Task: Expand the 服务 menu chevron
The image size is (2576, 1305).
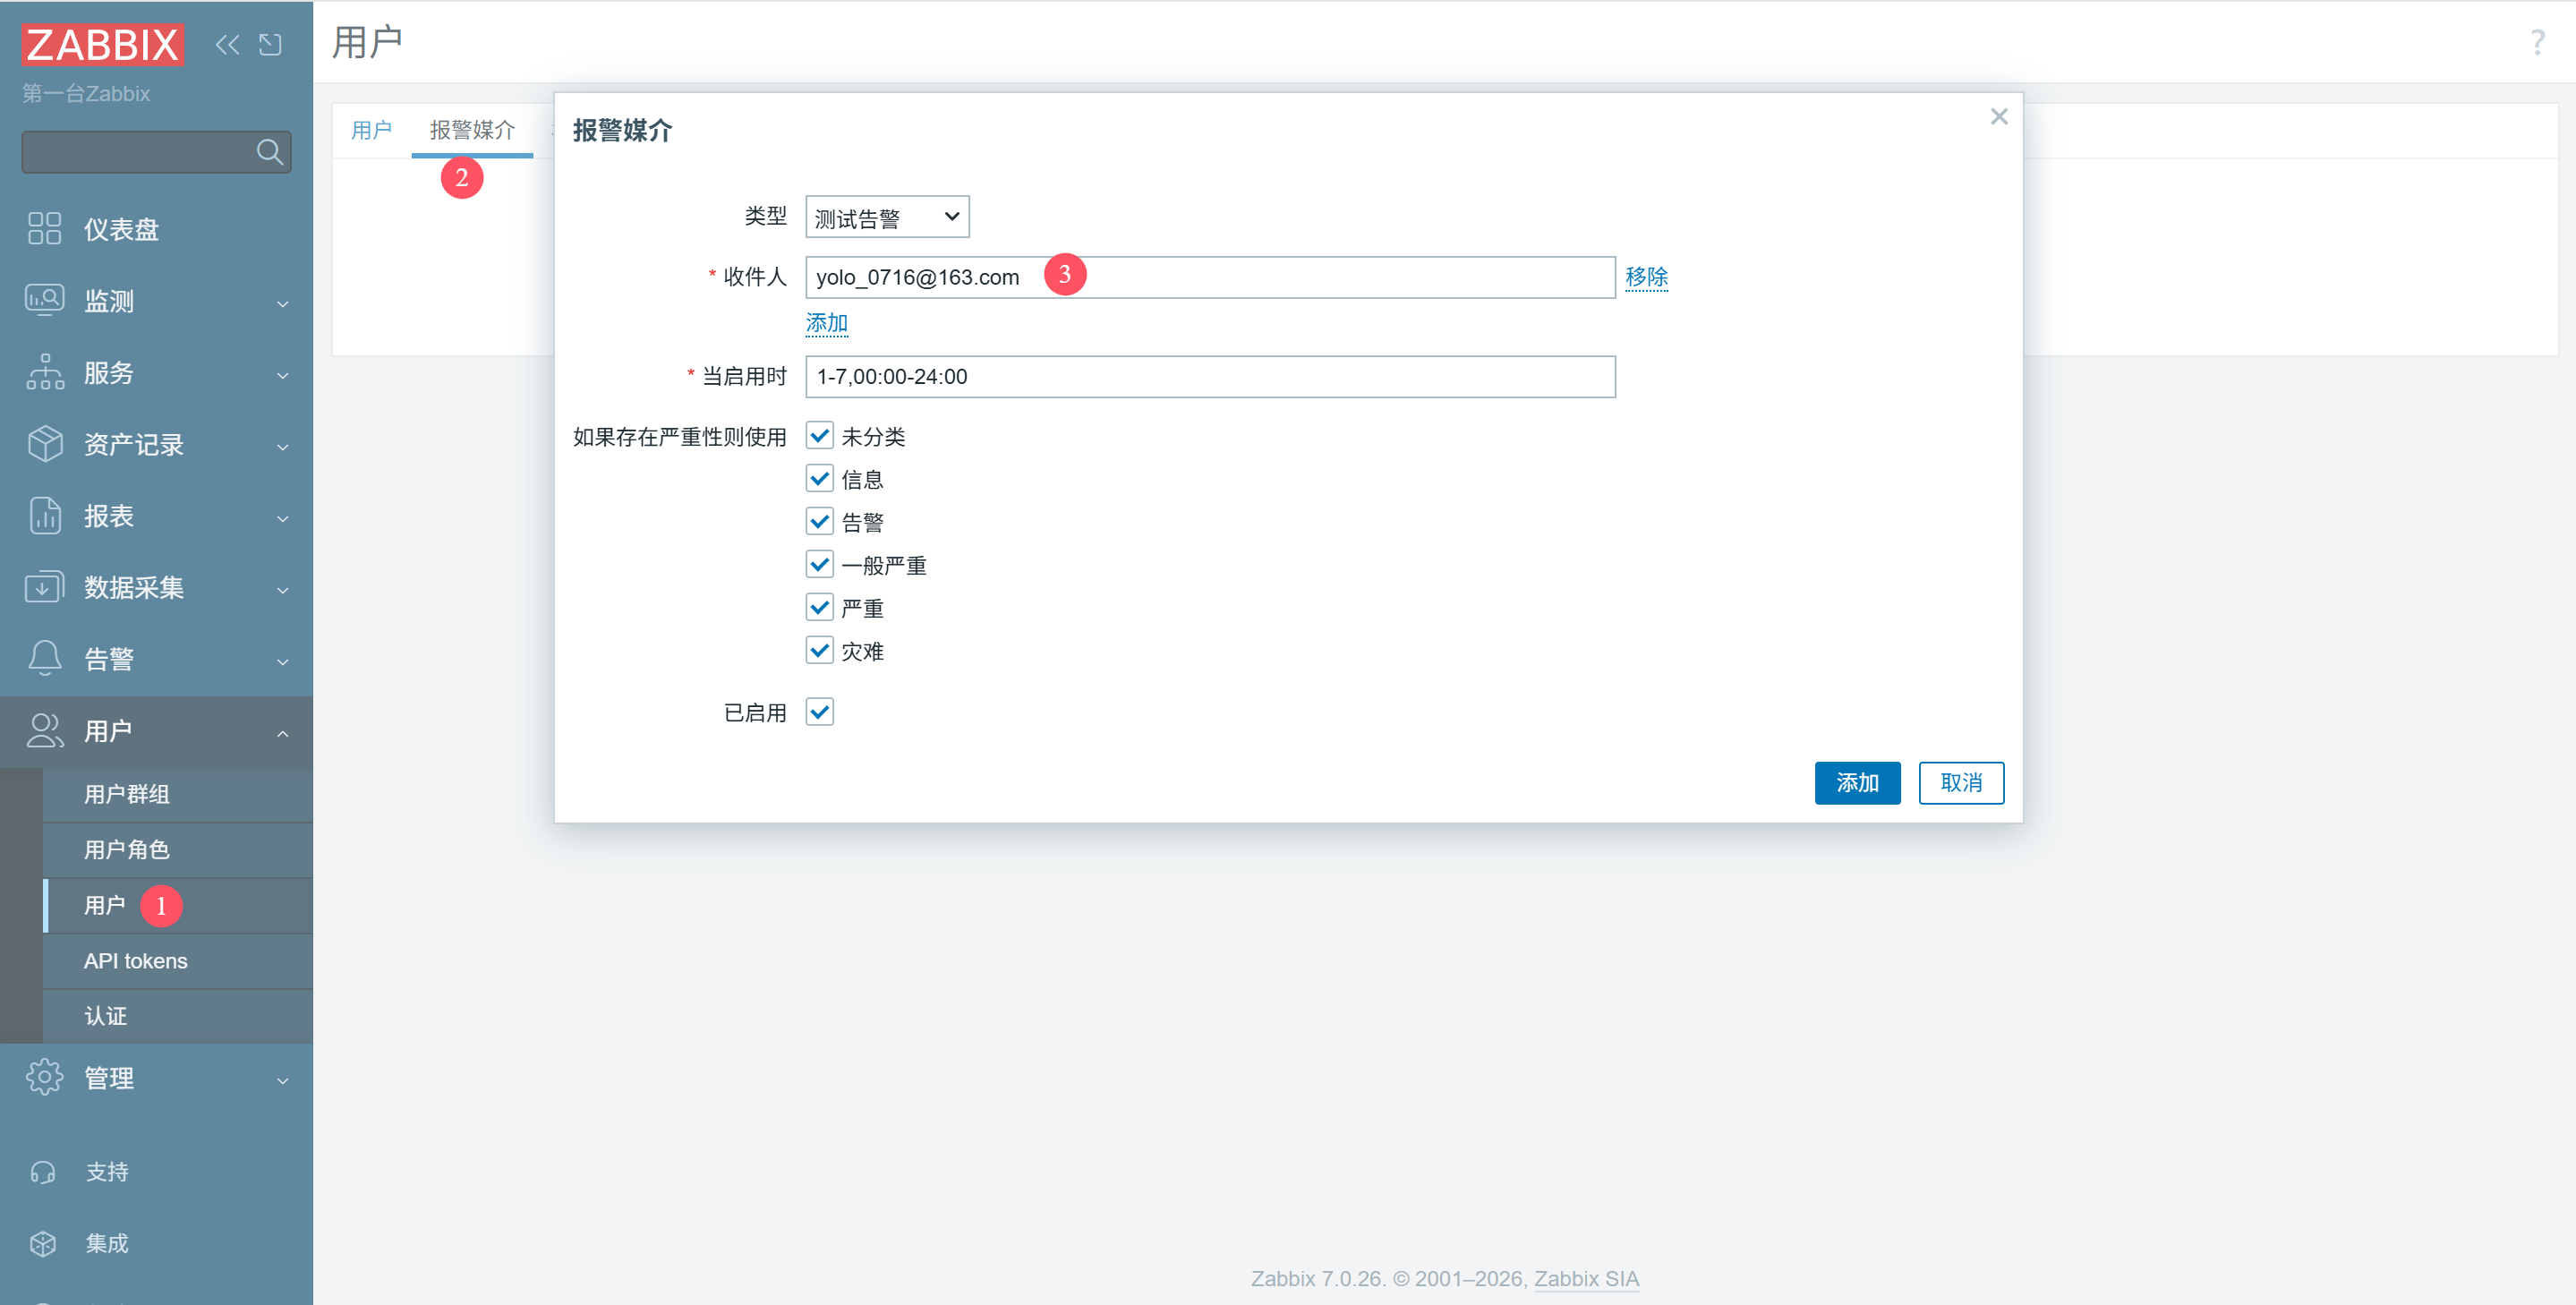Action: click(x=283, y=375)
